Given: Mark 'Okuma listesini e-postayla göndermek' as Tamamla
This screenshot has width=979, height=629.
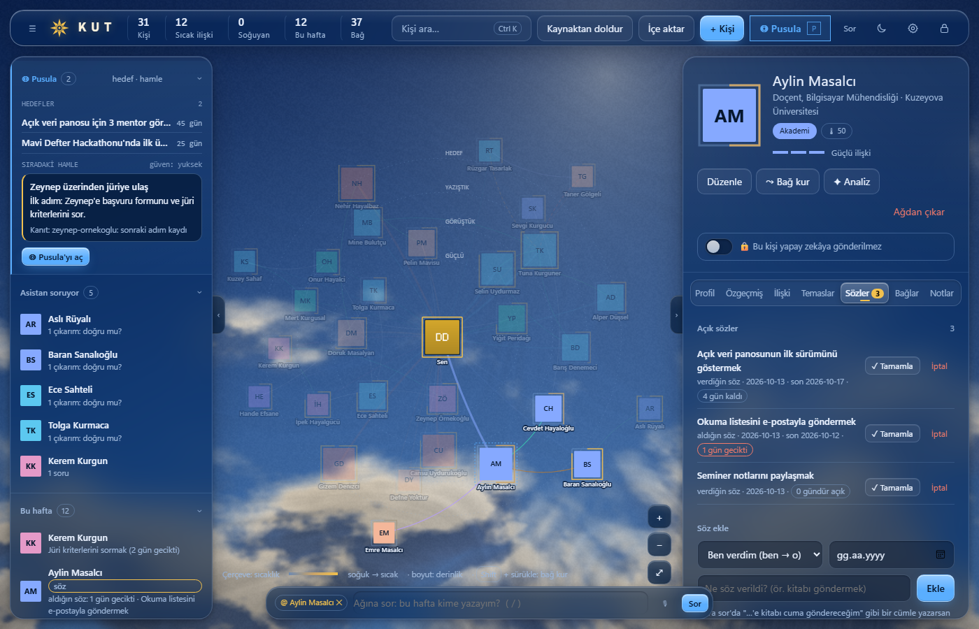Looking at the screenshot, I should (892, 434).
